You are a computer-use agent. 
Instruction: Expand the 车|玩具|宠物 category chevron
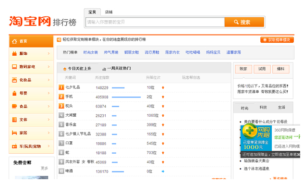click(48, 146)
